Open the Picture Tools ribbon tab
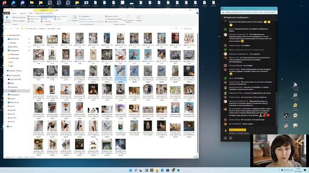This screenshot has width=309, height=173. click(x=44, y=13)
